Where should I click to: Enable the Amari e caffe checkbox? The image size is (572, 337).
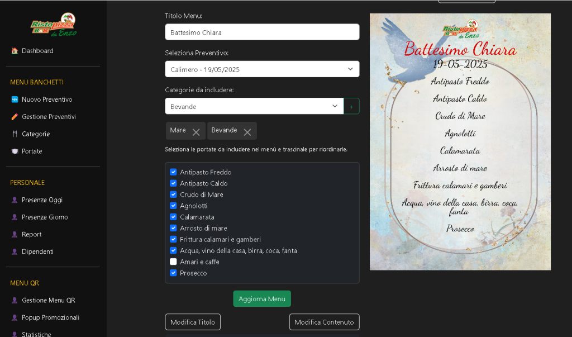pyautogui.click(x=173, y=262)
